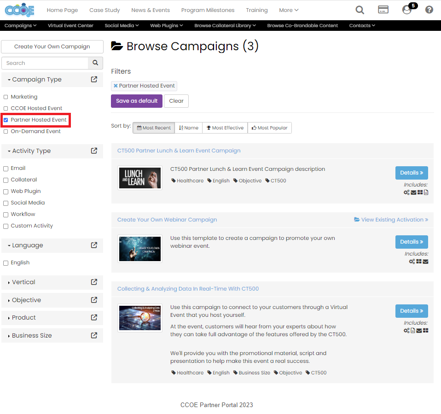Click grid icon in Lunch & Learn includes
Viewport: 441px width, 414px height.
420,192
